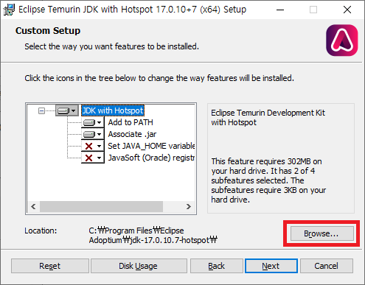The image size is (365, 285).
Task: Click the 'This feature requires 302MB' description
Action: coord(268,180)
